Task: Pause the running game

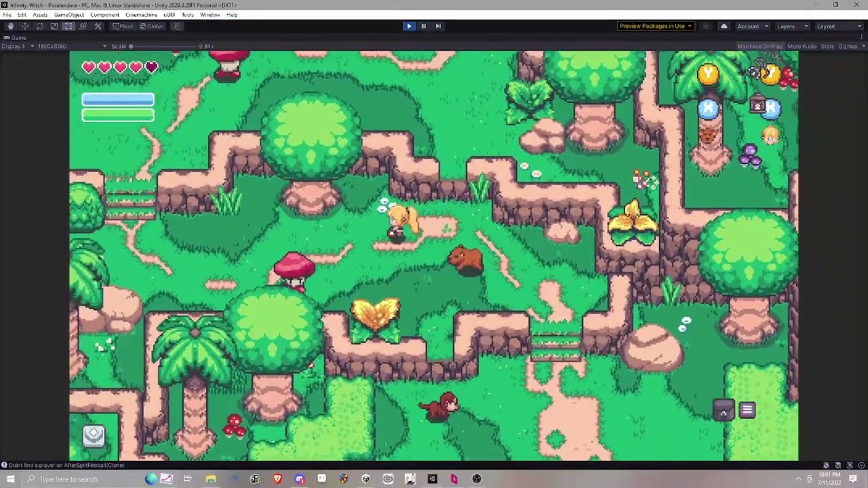Action: point(424,26)
